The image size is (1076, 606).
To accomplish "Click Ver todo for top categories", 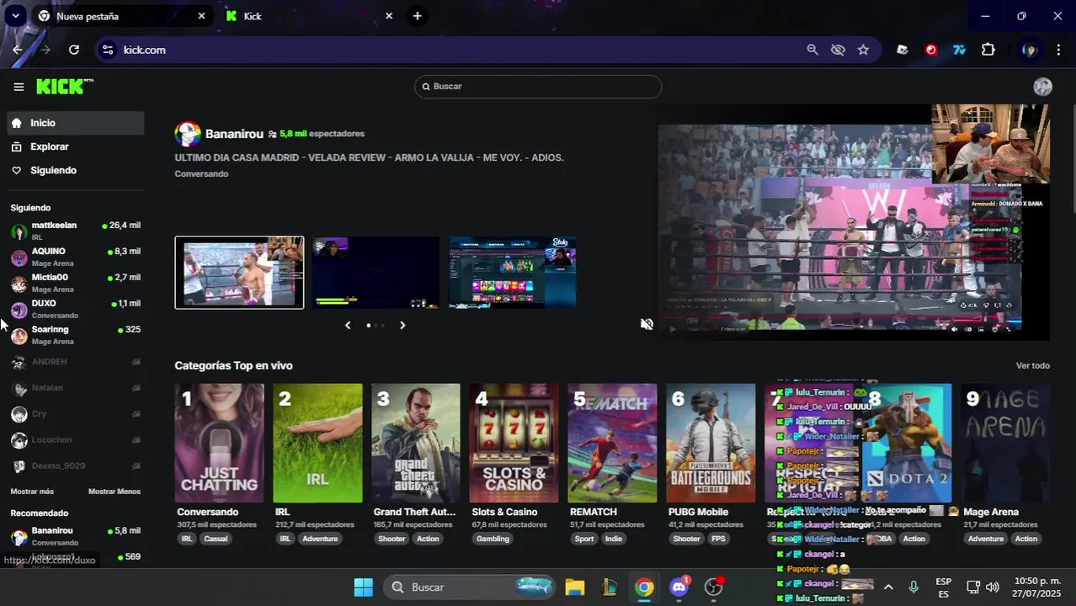I will tap(1033, 366).
